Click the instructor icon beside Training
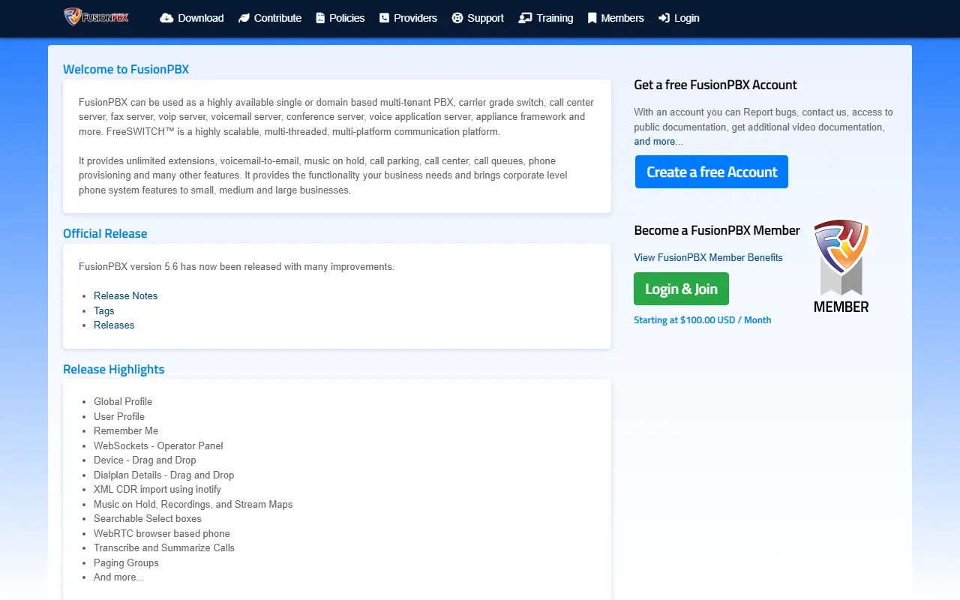 pos(525,18)
